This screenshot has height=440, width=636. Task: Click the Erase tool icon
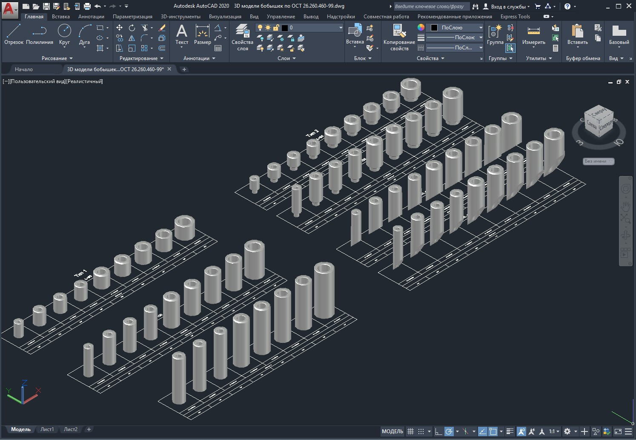tap(162, 28)
